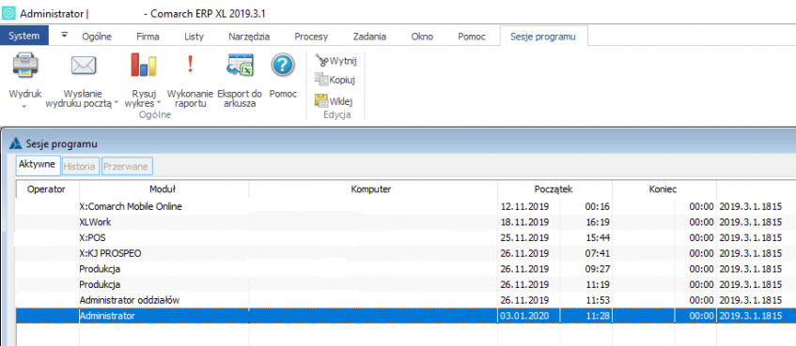Click Eksport do arkusza spreadsheet icon
Image resolution: width=796 pixels, height=346 pixels.
241,65
